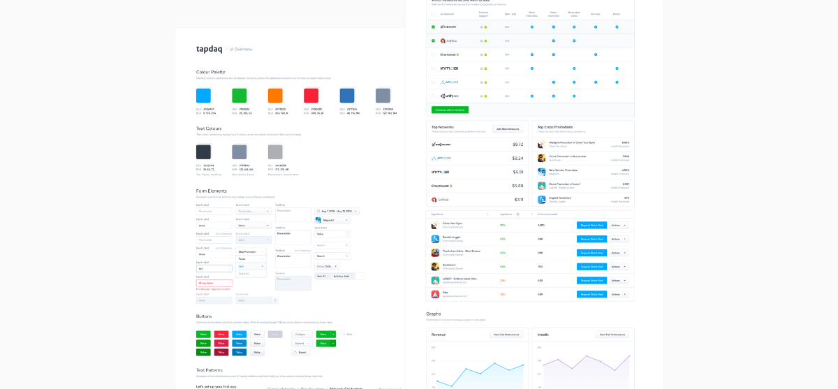Click the Chartboost logo in networks table
The width and height of the screenshot is (838, 389).
(448, 54)
